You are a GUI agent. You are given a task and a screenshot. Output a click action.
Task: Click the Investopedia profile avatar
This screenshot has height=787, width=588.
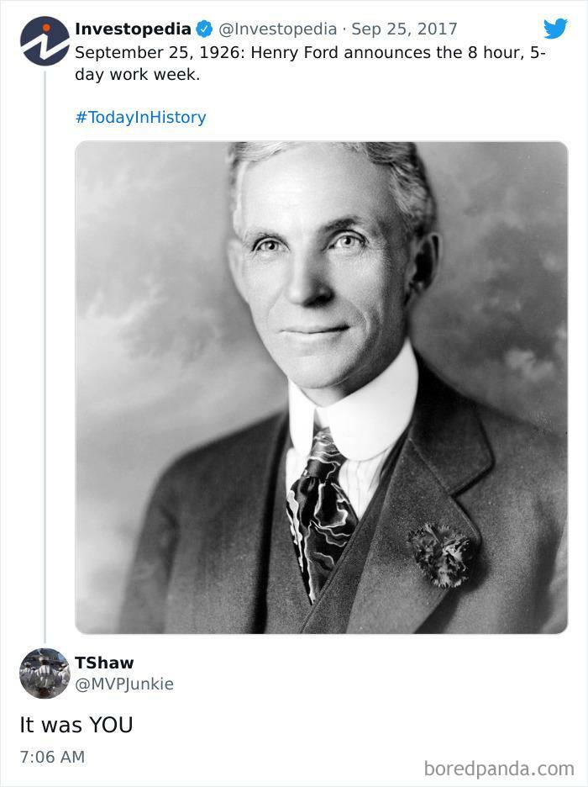tap(45, 40)
